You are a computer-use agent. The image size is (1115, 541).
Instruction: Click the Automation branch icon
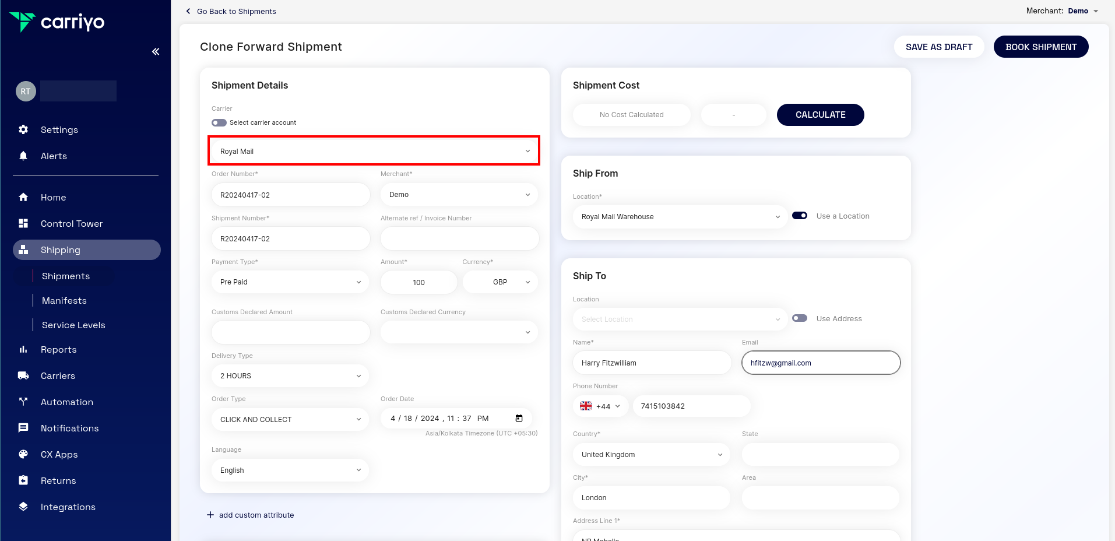[23, 402]
